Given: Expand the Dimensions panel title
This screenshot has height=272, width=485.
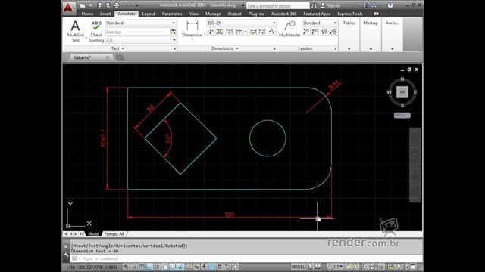Looking at the screenshot, I should (x=225, y=48).
